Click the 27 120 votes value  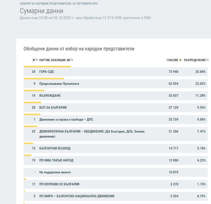[x=173, y=108]
